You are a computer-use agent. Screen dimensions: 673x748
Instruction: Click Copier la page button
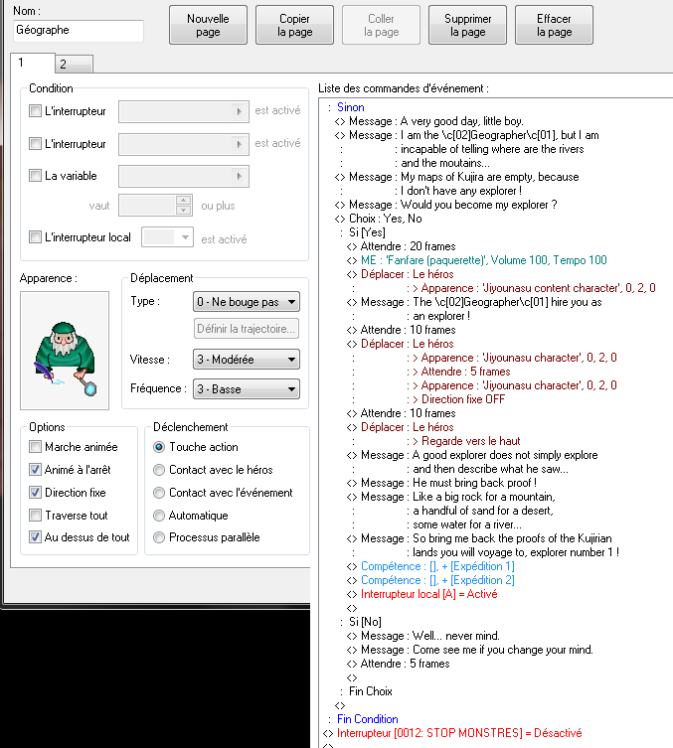click(294, 25)
